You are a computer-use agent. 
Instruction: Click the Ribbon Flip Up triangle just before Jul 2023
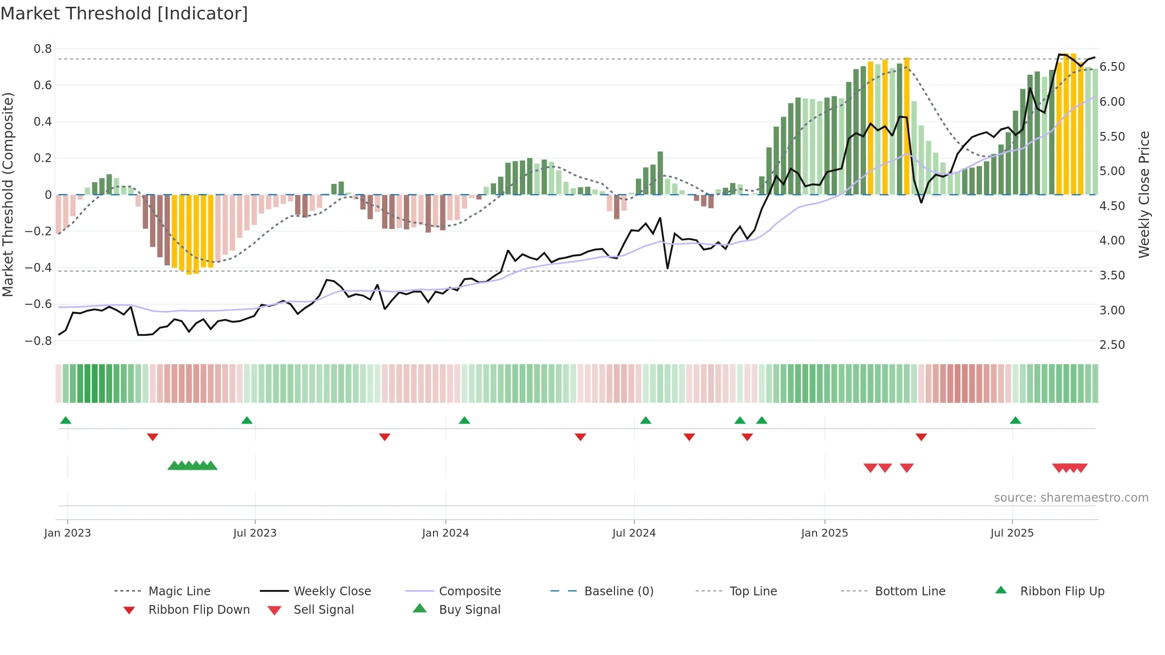coord(247,420)
